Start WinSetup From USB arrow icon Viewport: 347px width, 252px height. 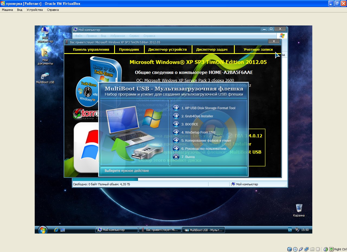176,132
